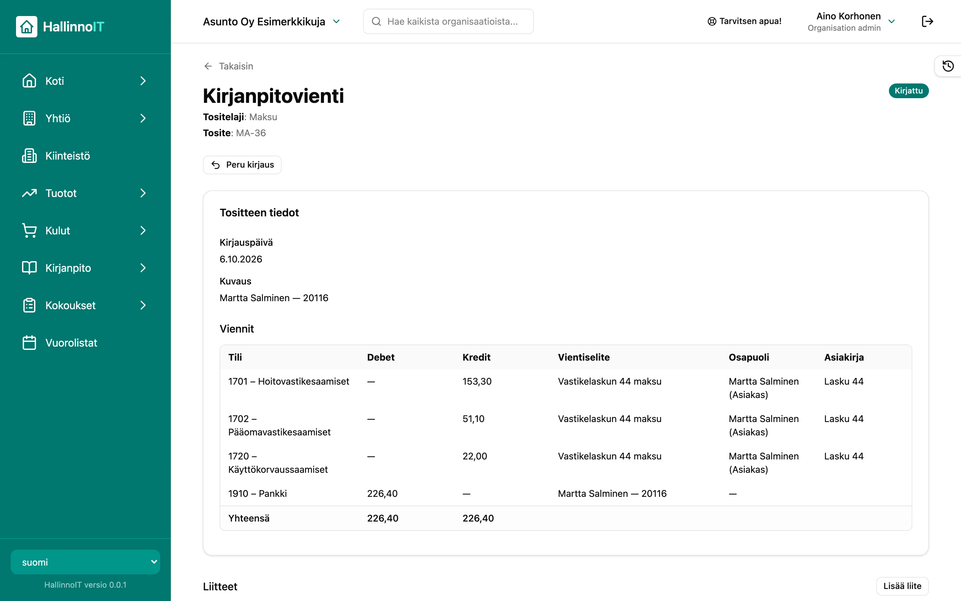Click the HallinnoIT house logo icon

pos(27,27)
